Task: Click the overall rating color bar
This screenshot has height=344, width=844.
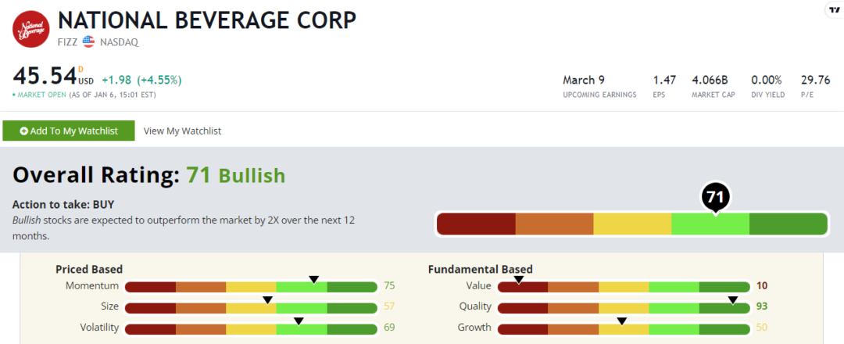Action: pyautogui.click(x=631, y=224)
